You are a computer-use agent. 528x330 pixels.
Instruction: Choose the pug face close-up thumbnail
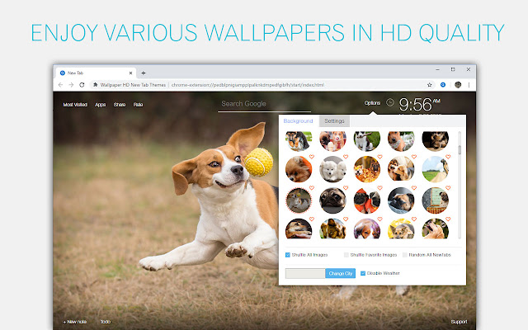click(332, 200)
